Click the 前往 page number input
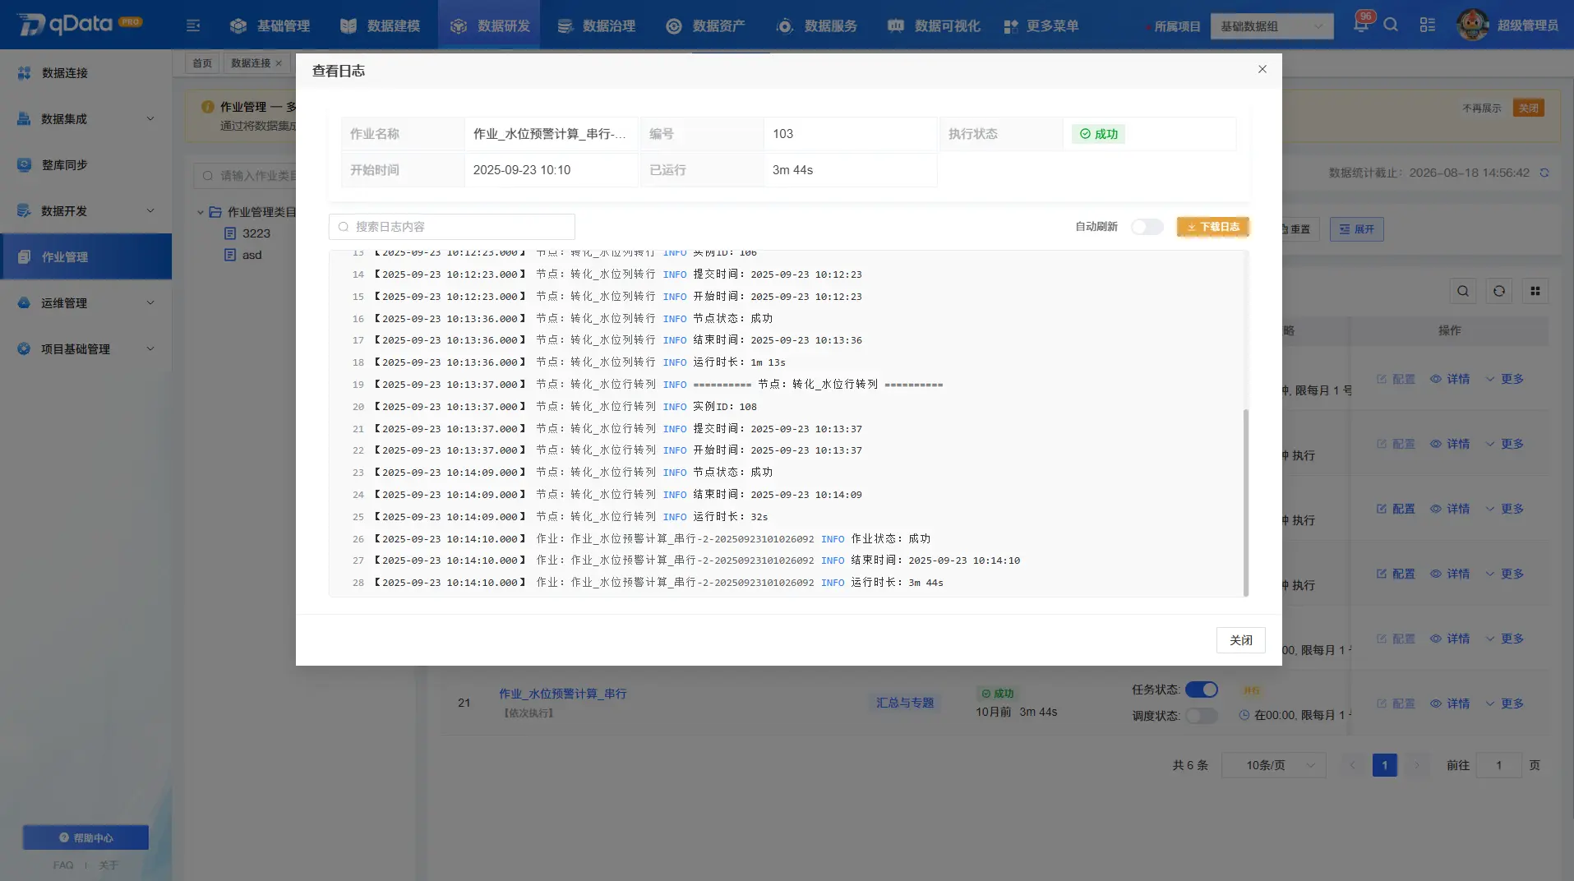Image resolution: width=1574 pixels, height=881 pixels. tap(1498, 765)
